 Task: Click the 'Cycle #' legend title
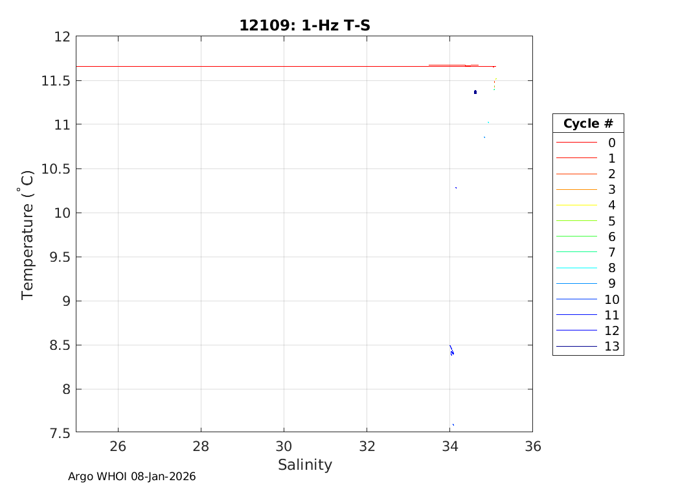(588, 124)
